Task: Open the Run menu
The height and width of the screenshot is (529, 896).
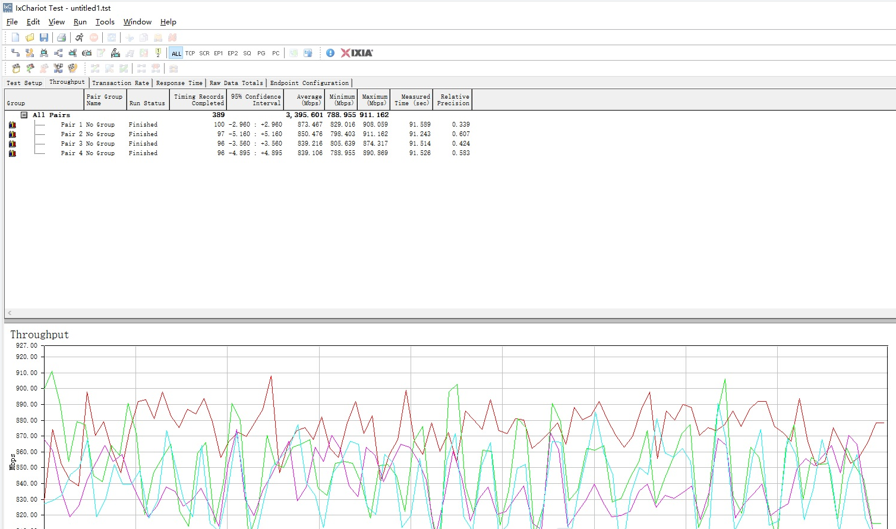Action: click(80, 22)
